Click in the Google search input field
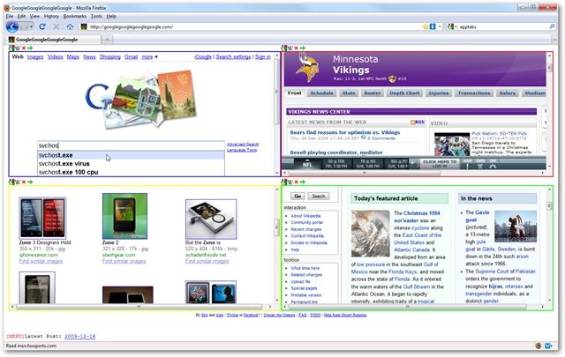 [x=132, y=145]
